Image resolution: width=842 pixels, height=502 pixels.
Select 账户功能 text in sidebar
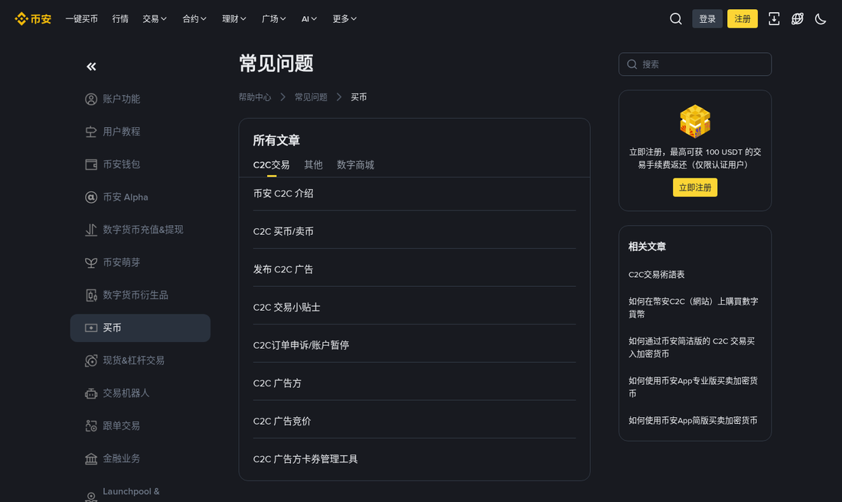tap(122, 99)
